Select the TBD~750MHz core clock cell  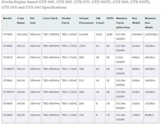point(51,37)
